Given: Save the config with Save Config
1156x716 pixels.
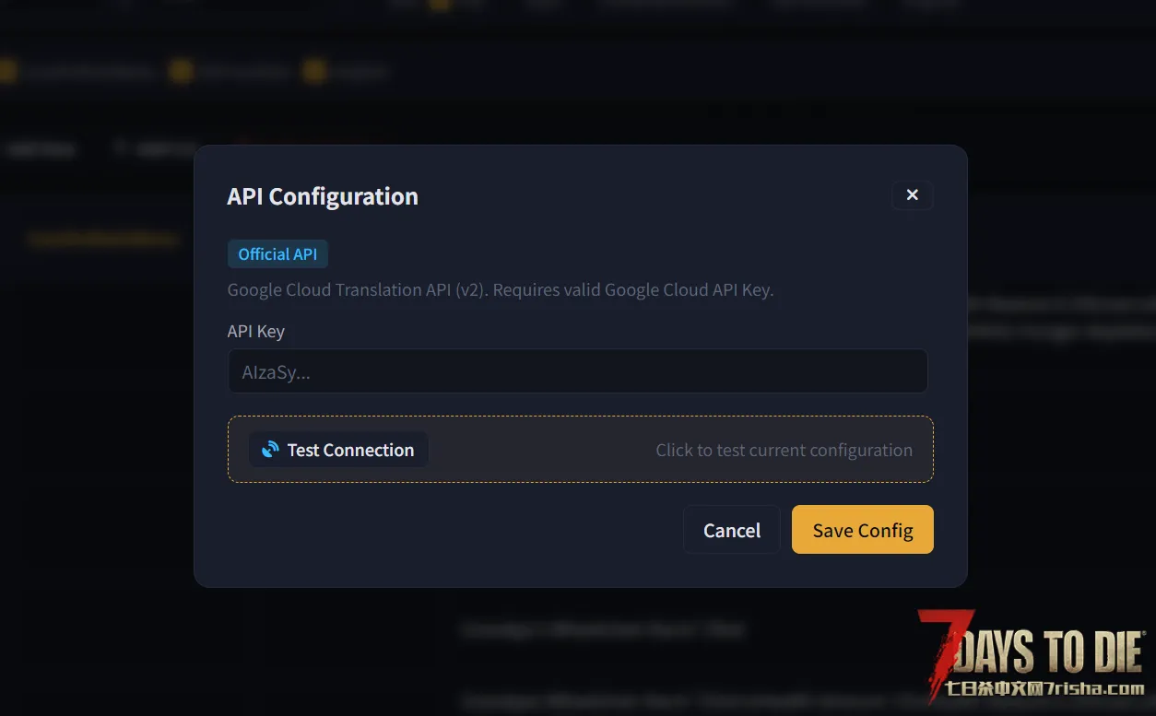Looking at the screenshot, I should [x=862, y=530].
